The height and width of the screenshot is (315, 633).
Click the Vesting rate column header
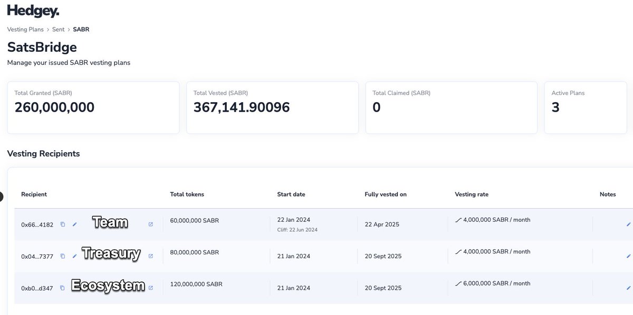pyautogui.click(x=472, y=194)
